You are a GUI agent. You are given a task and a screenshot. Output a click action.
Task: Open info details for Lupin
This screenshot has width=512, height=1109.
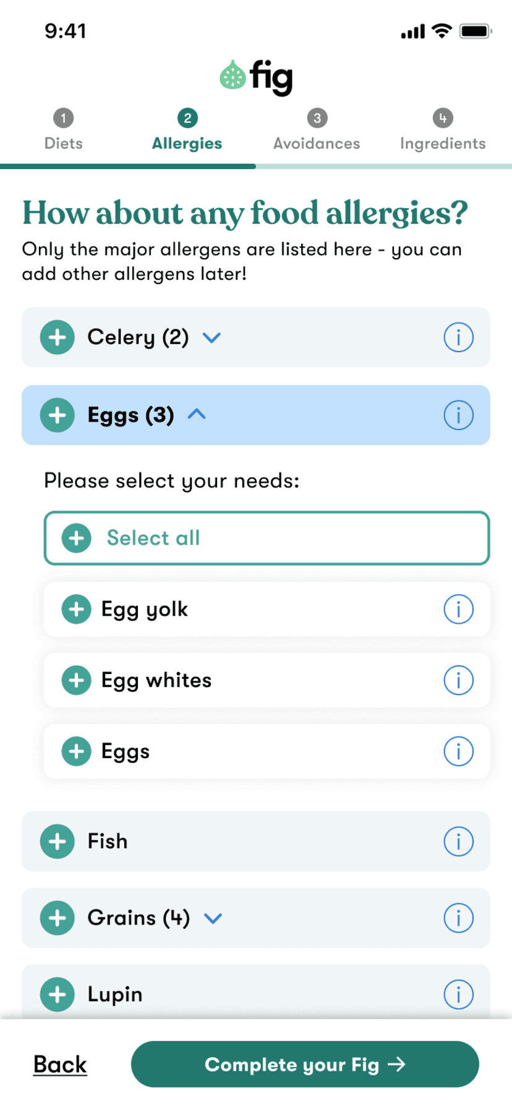click(x=458, y=995)
